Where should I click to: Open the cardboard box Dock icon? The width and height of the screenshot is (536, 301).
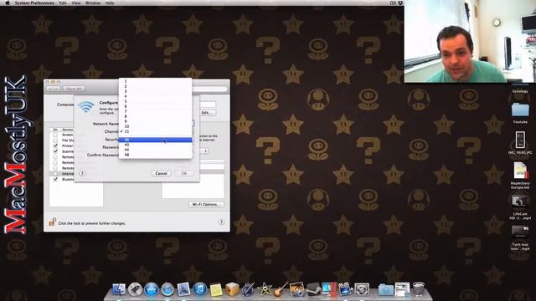[232, 289]
